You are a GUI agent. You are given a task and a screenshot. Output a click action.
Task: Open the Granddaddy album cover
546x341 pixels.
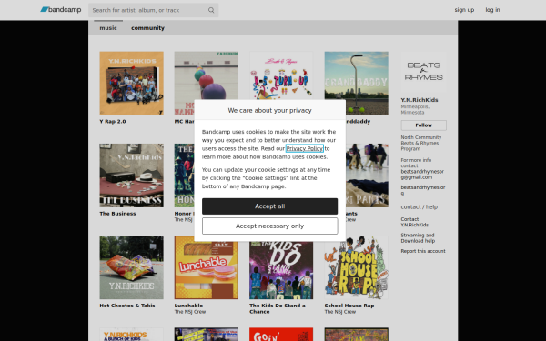(357, 84)
